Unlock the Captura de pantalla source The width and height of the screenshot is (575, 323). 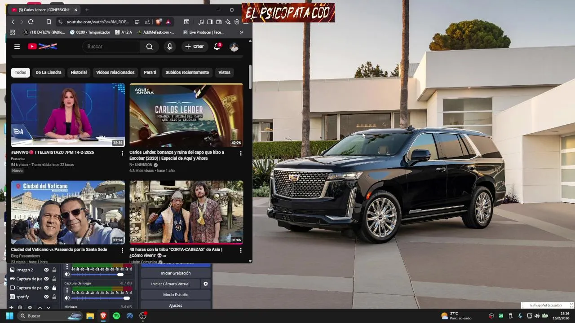tap(54, 288)
